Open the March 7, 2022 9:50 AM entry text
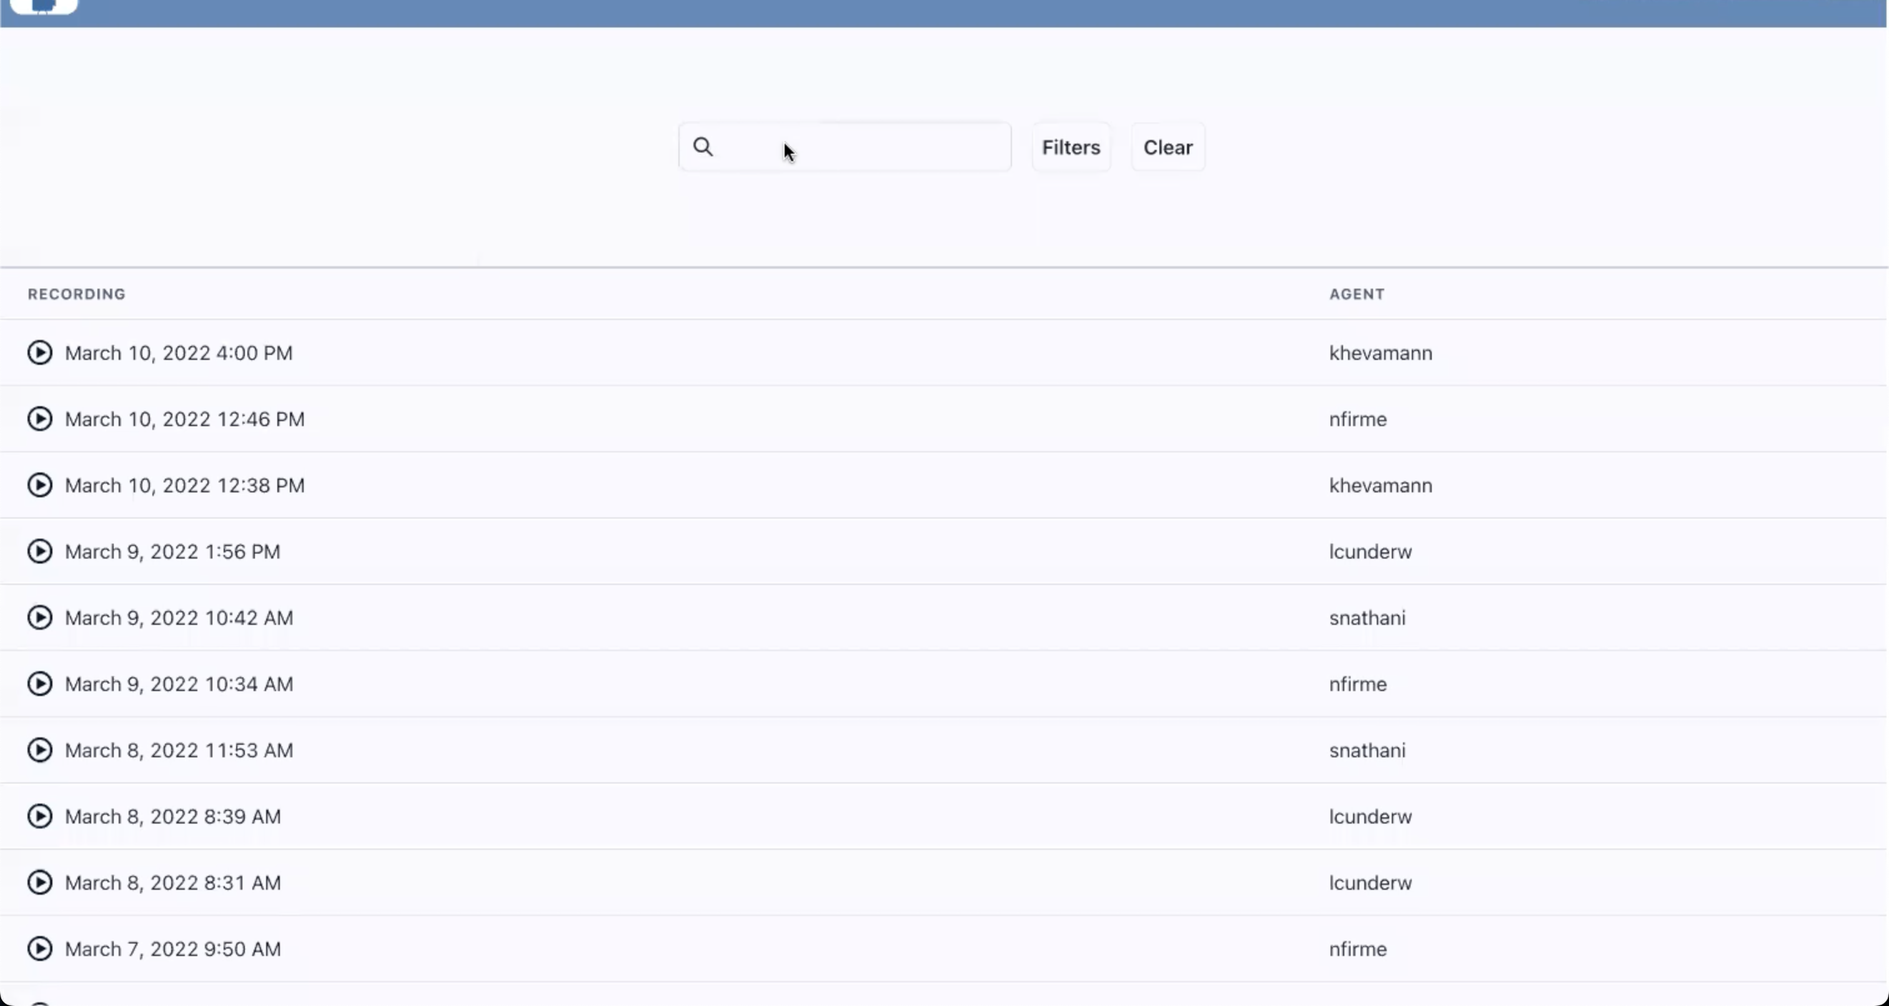 pos(173,949)
